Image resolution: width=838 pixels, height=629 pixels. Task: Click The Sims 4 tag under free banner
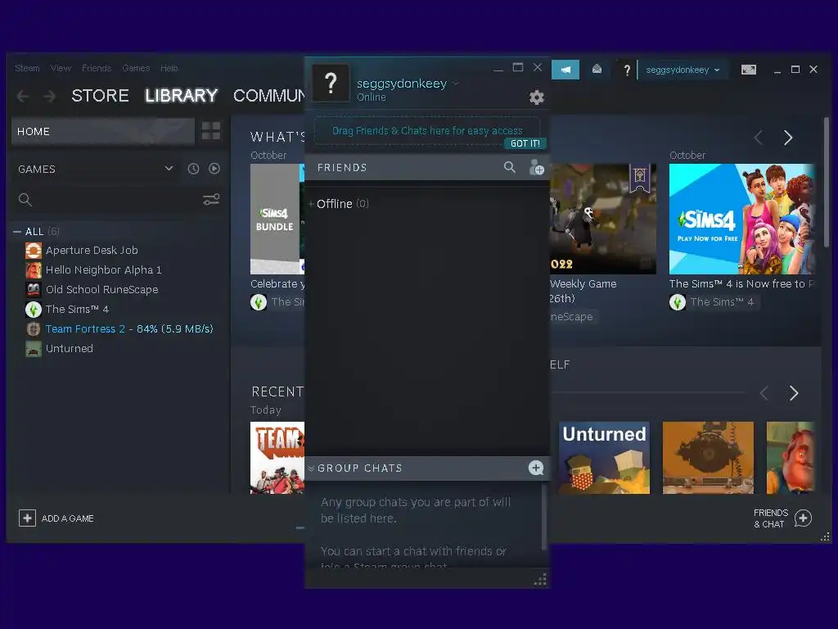[722, 302]
